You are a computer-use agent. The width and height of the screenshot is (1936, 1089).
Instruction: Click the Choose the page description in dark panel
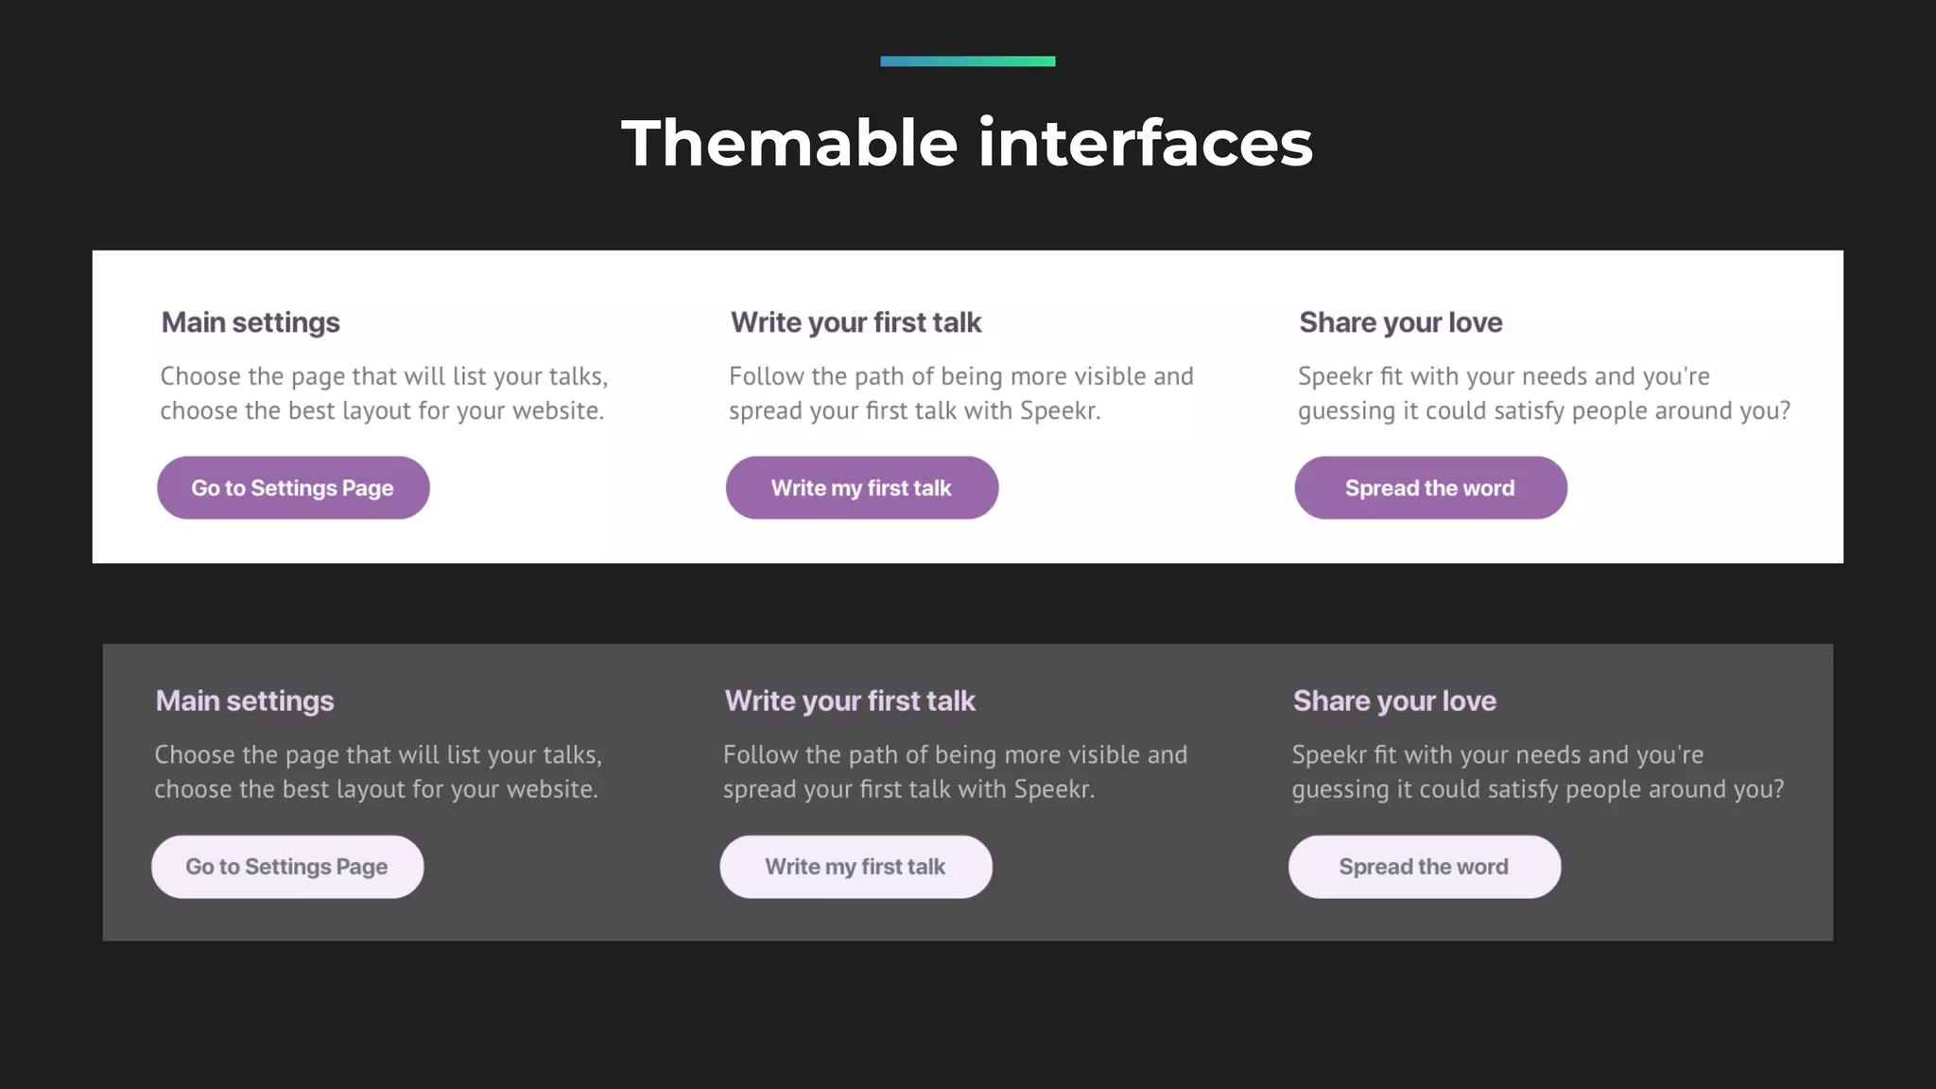pyautogui.click(x=378, y=771)
